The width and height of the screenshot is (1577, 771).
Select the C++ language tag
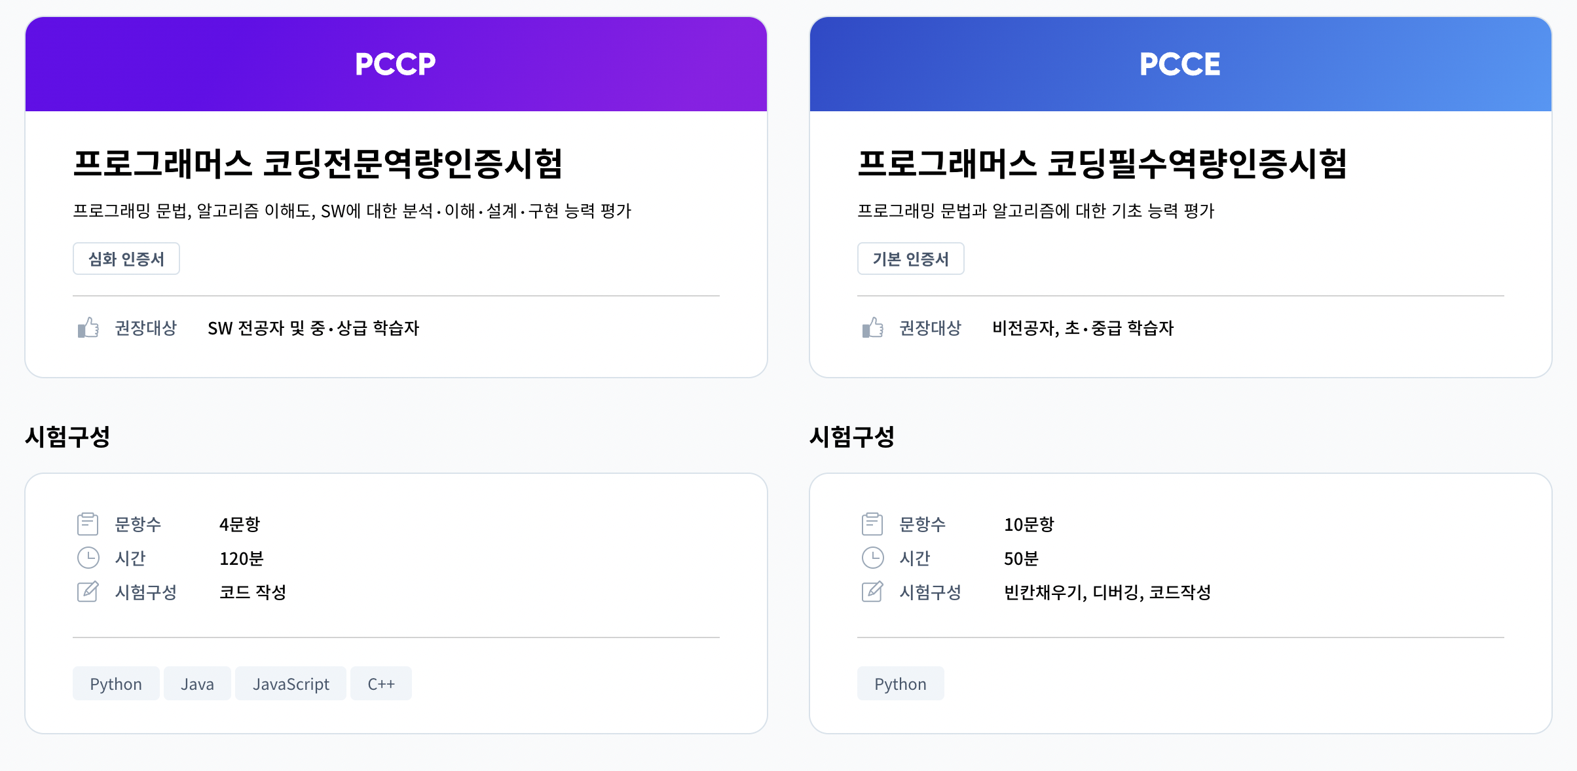[x=381, y=683]
